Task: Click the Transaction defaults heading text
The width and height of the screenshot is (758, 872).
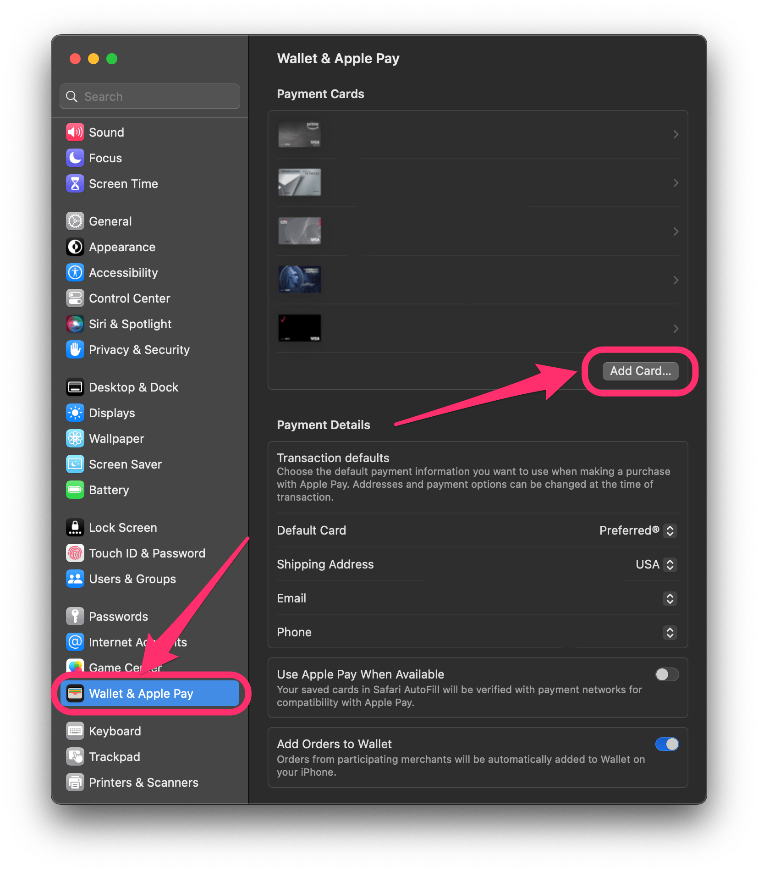Action: click(333, 458)
